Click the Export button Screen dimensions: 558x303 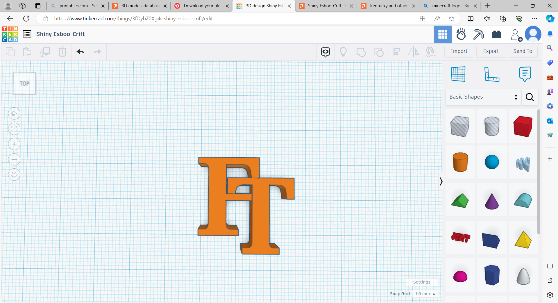coord(491,51)
